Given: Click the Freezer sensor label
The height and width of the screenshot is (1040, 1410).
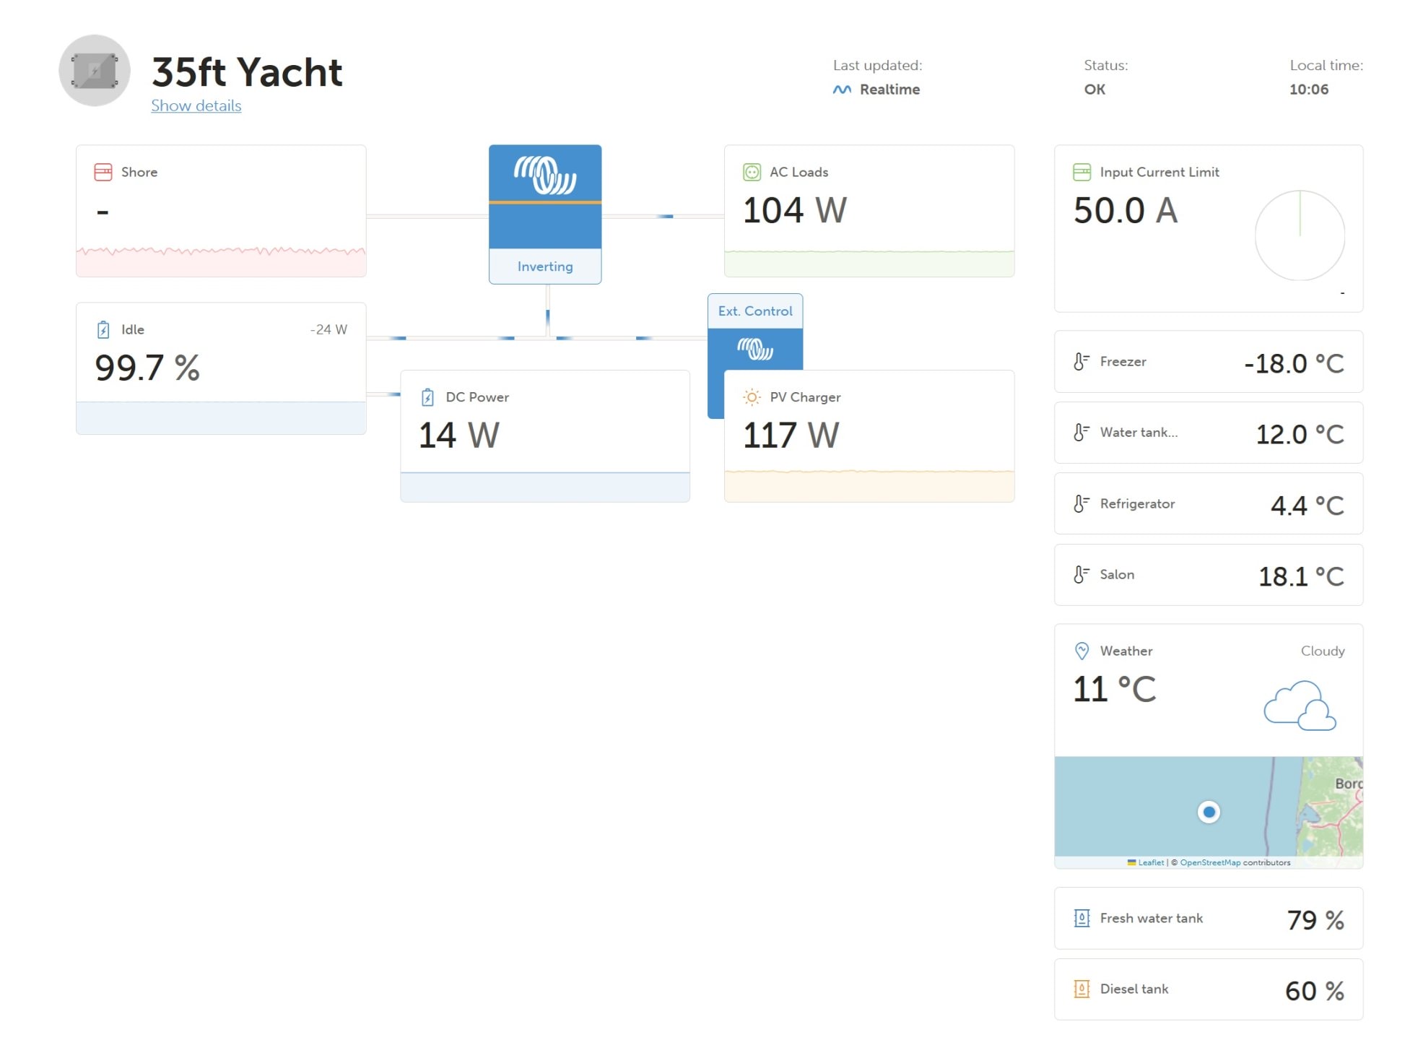Looking at the screenshot, I should click(x=1123, y=362).
